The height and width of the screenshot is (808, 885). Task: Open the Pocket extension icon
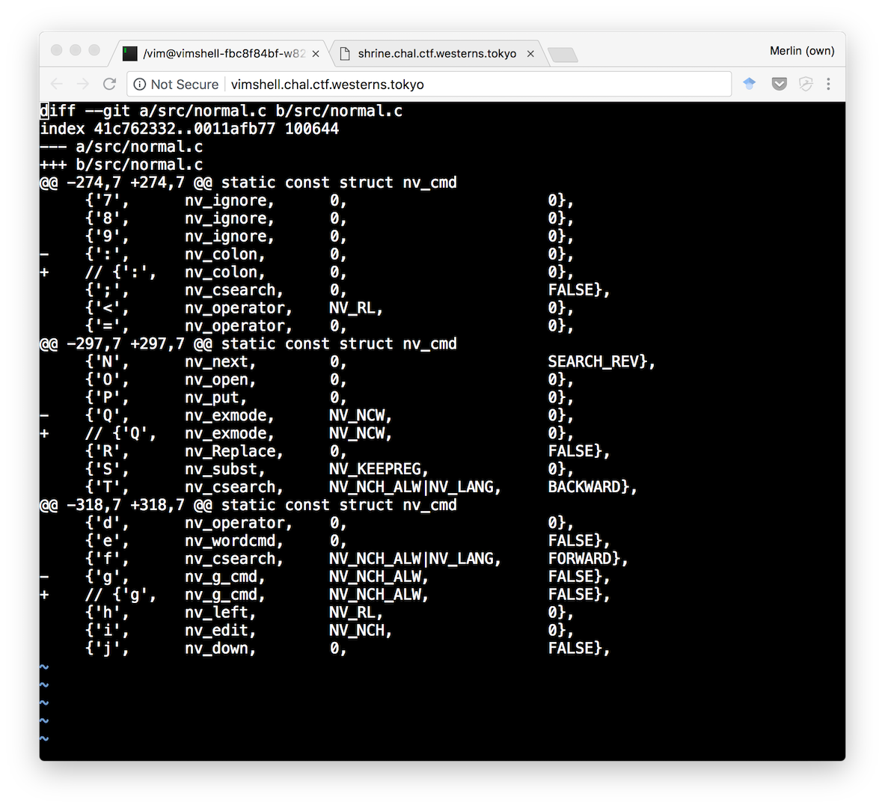click(780, 84)
